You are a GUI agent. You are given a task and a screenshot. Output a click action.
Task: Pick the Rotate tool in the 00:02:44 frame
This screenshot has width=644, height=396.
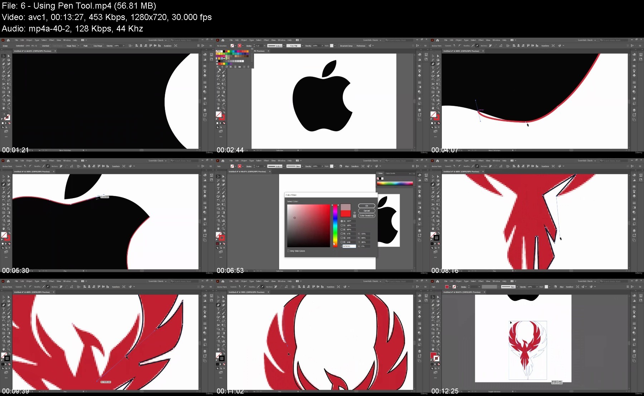click(x=218, y=80)
